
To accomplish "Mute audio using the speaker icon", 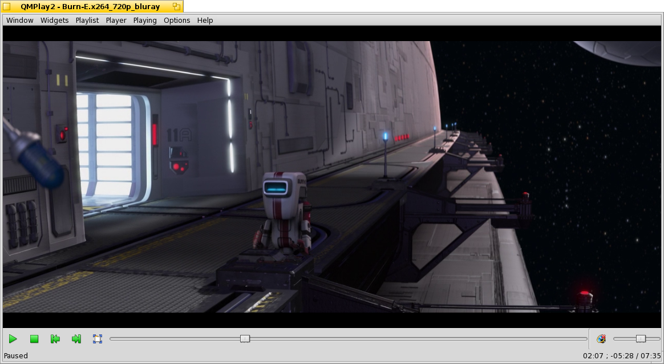I will point(601,338).
